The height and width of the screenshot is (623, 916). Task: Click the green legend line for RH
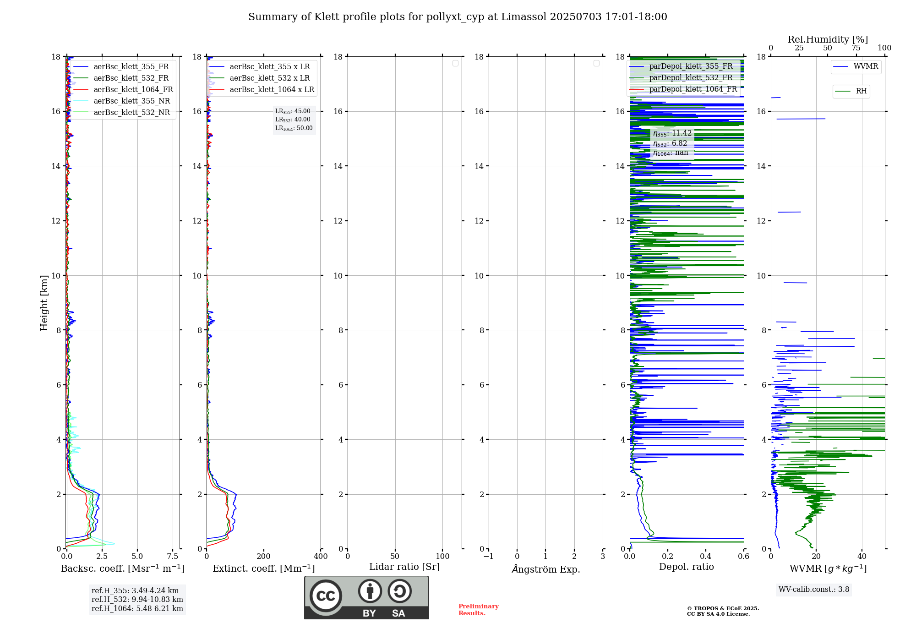tap(843, 92)
